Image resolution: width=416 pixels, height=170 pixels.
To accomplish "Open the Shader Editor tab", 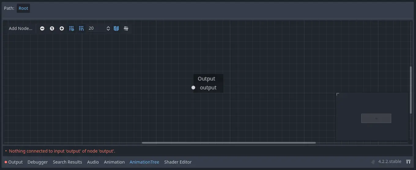I will 178,162.
